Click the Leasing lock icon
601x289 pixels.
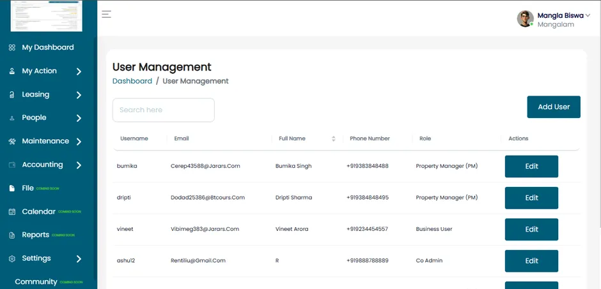tap(12, 95)
